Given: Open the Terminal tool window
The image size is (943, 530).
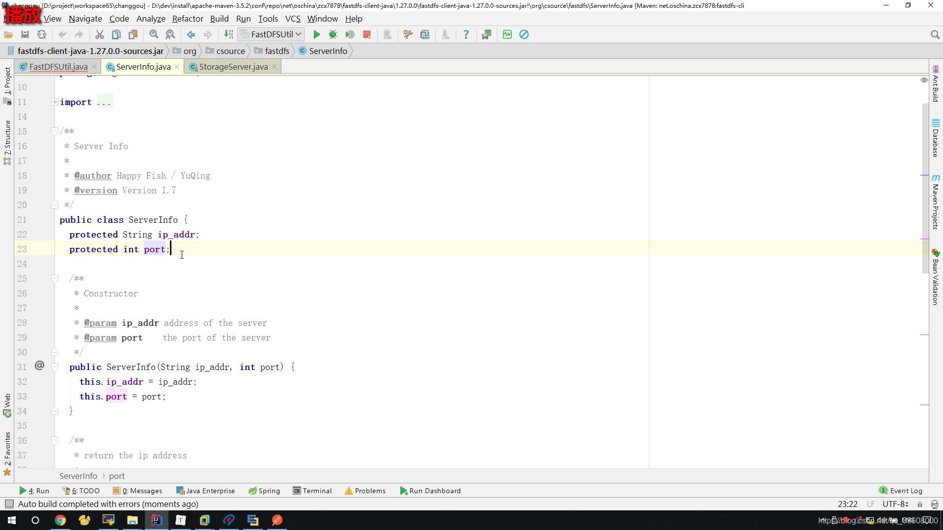Looking at the screenshot, I should (x=312, y=491).
